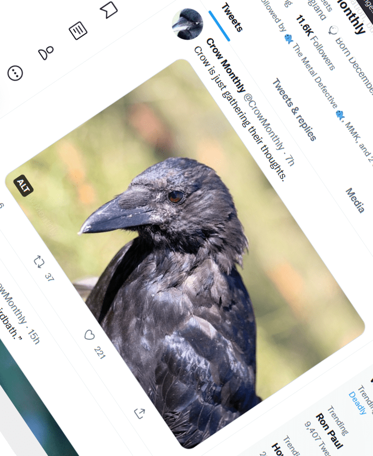This screenshot has height=456, width=373.
Task: Retweet the crow thoughts tweet
Action: point(39,262)
